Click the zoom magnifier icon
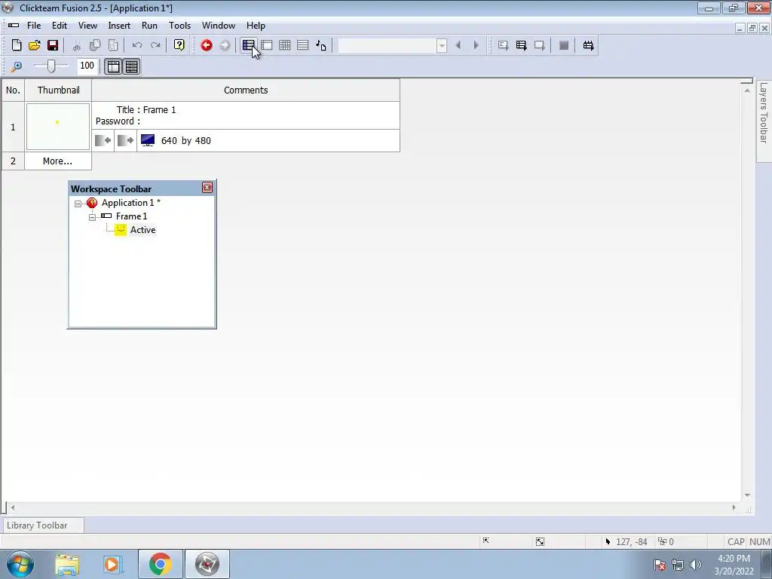Image resolution: width=772 pixels, height=579 pixels. [17, 66]
